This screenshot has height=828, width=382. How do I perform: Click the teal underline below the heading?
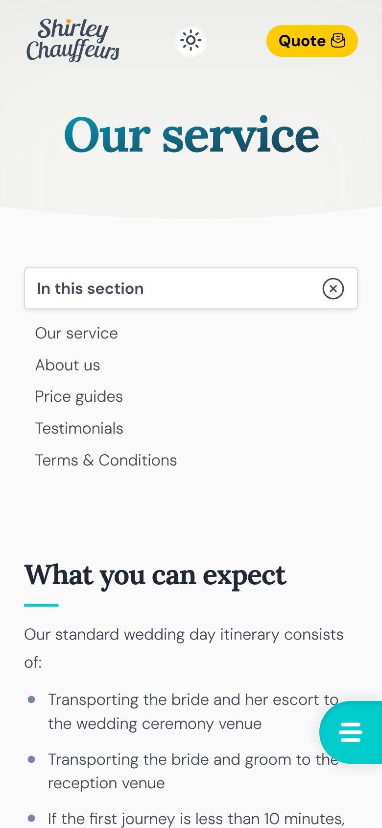pos(41,605)
